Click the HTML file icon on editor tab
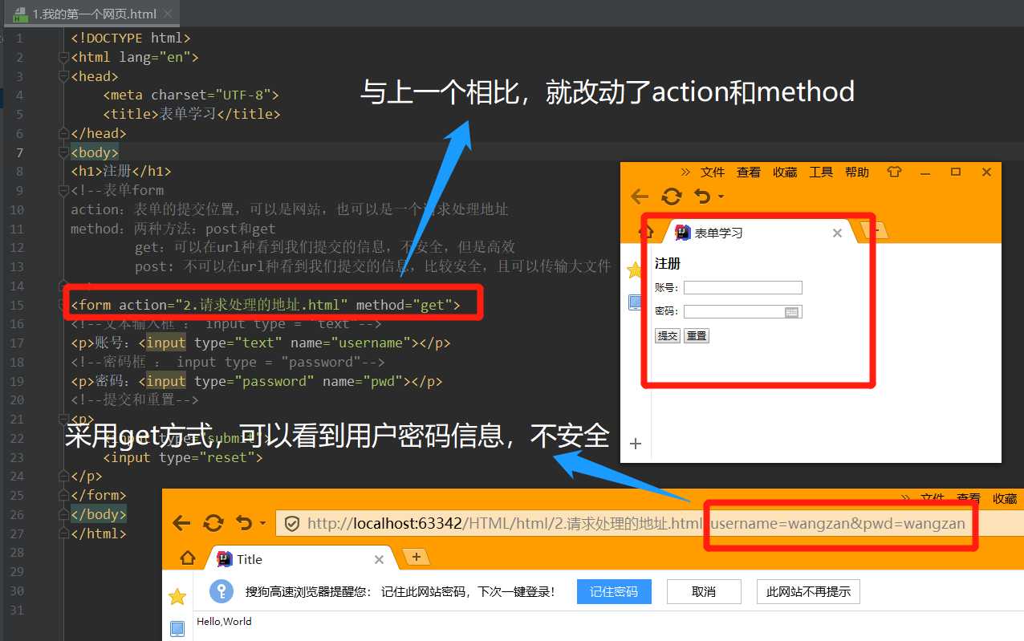This screenshot has width=1024, height=641. pyautogui.click(x=20, y=14)
